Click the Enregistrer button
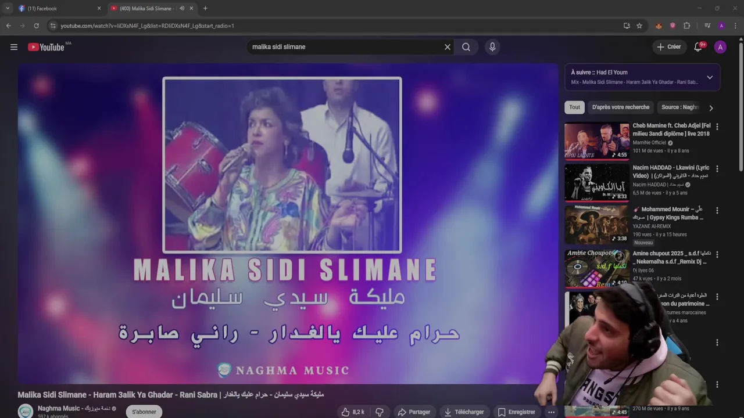This screenshot has height=418, width=744. [x=516, y=412]
